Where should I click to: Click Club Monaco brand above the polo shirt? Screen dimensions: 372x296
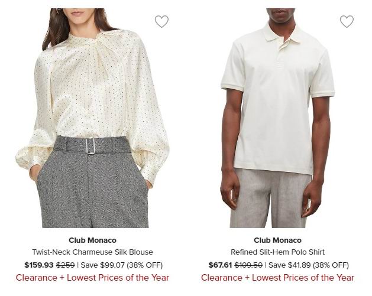point(277,240)
